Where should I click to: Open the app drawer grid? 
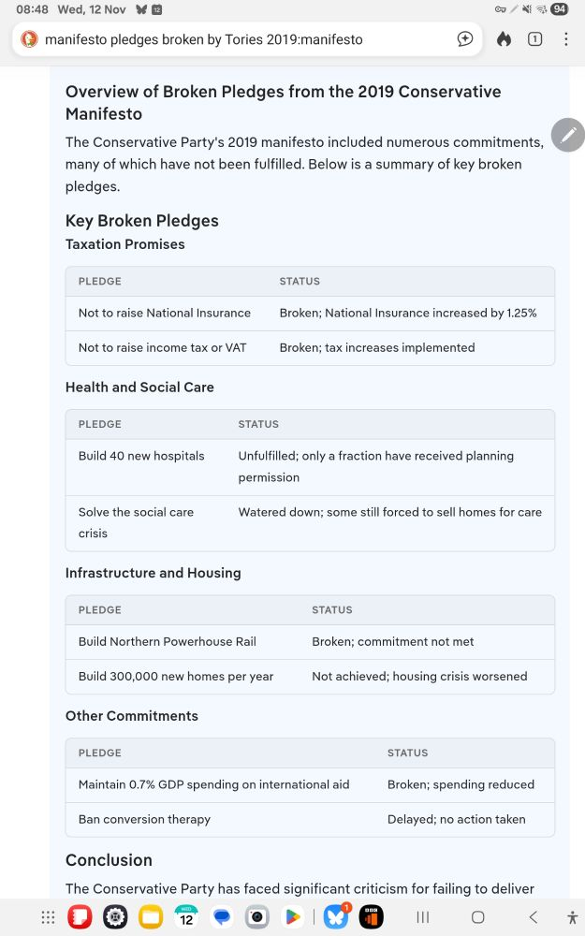click(48, 917)
